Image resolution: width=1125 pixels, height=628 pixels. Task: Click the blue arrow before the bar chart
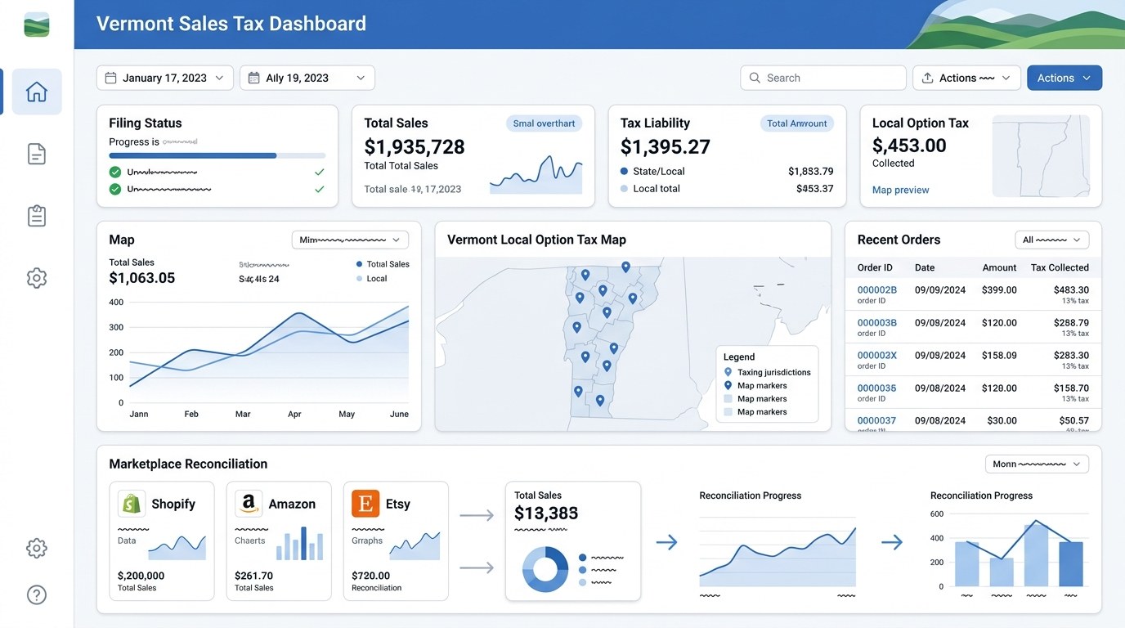pyautogui.click(x=892, y=541)
